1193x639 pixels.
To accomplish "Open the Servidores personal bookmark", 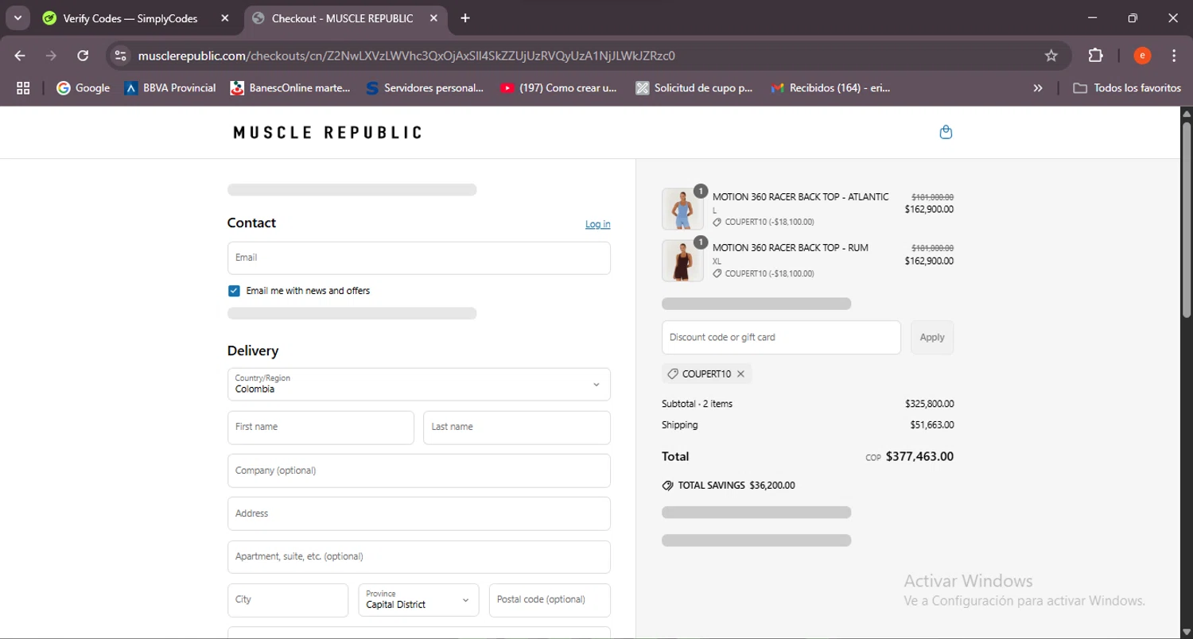I will point(425,88).
